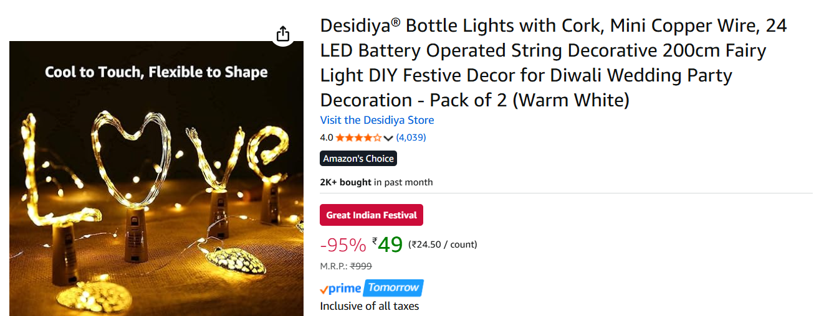Viewport: 829px width, 316px height.
Task: Click the blue Tomorrow delivery badge
Action: (x=393, y=288)
